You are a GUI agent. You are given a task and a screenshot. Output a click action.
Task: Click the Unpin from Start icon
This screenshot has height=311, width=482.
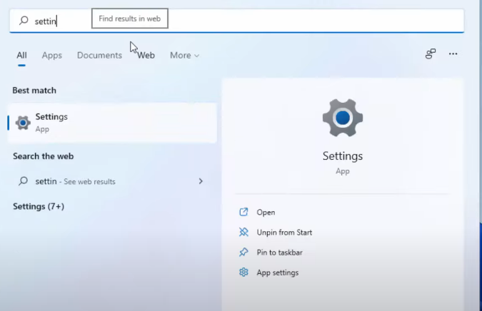click(243, 233)
